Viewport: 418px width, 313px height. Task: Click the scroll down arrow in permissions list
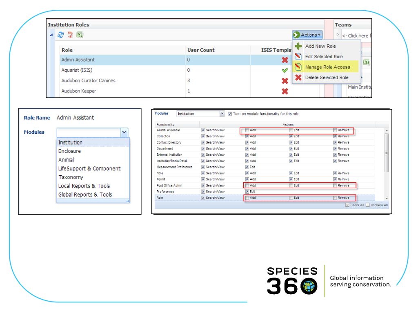click(387, 198)
